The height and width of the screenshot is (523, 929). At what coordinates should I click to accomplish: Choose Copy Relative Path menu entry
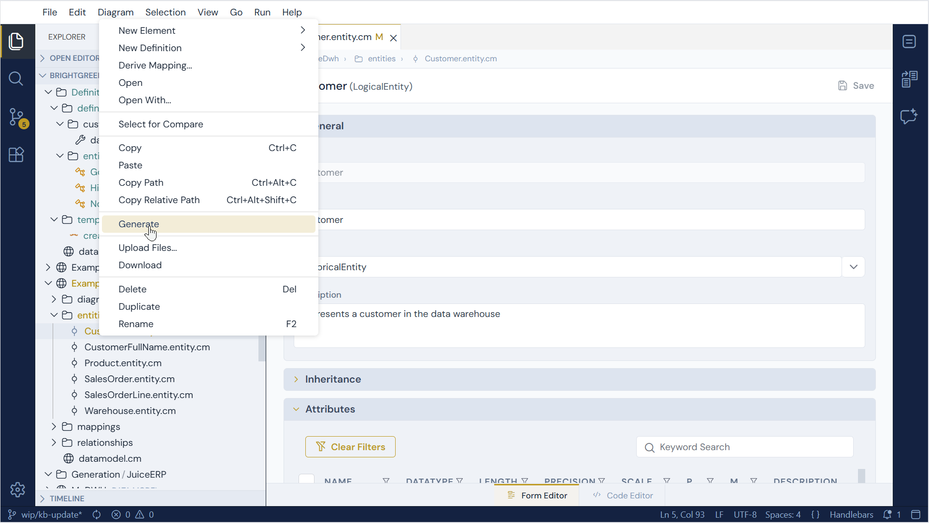point(209,200)
